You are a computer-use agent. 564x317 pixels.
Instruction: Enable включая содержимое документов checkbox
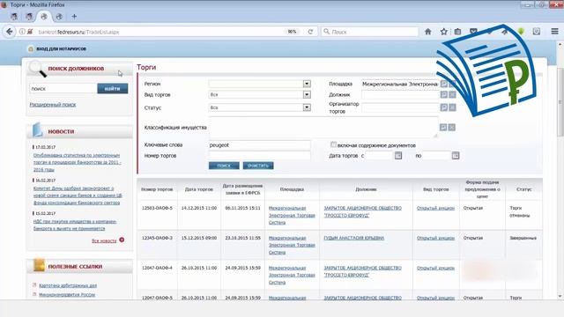coord(333,144)
